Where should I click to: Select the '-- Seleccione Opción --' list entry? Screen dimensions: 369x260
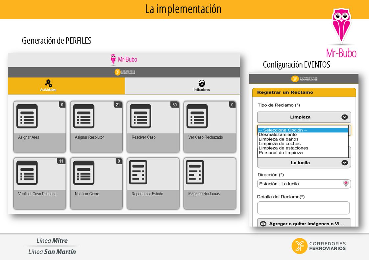[303, 130]
